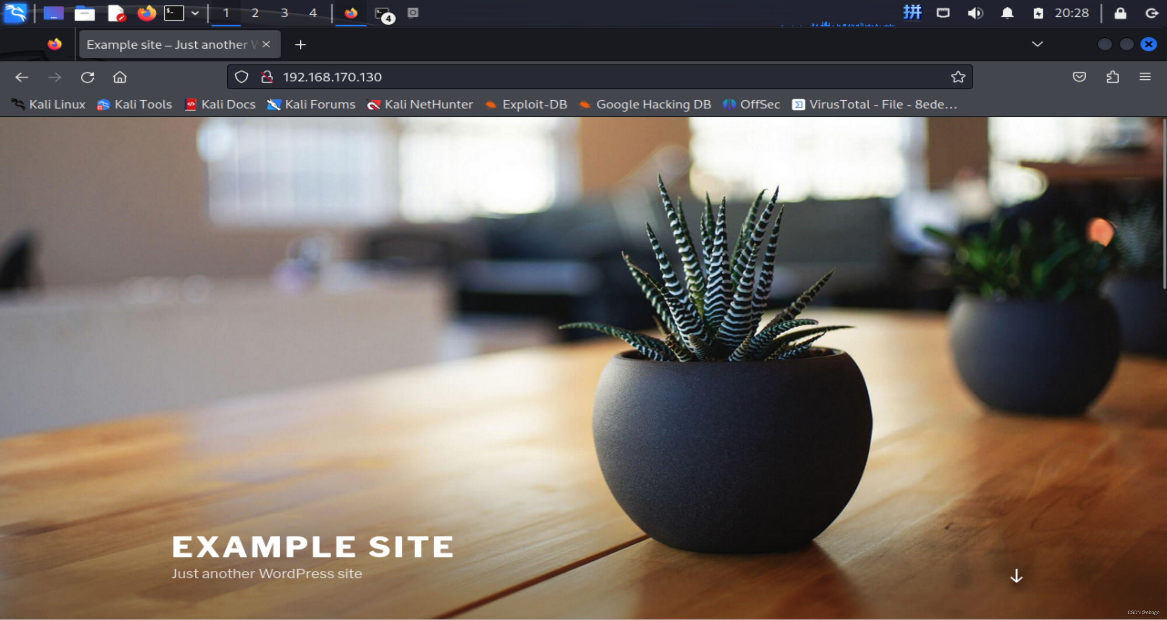Screen dimensions: 1167x620
Task: Click the address bar showing 192.168.170.130
Action: coord(593,77)
